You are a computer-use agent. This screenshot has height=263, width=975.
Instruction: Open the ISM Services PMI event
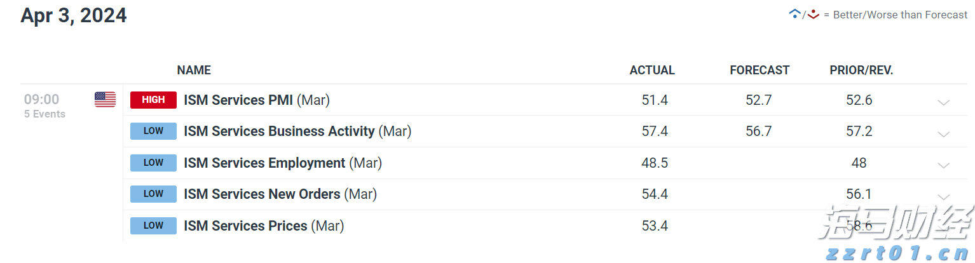click(x=238, y=100)
